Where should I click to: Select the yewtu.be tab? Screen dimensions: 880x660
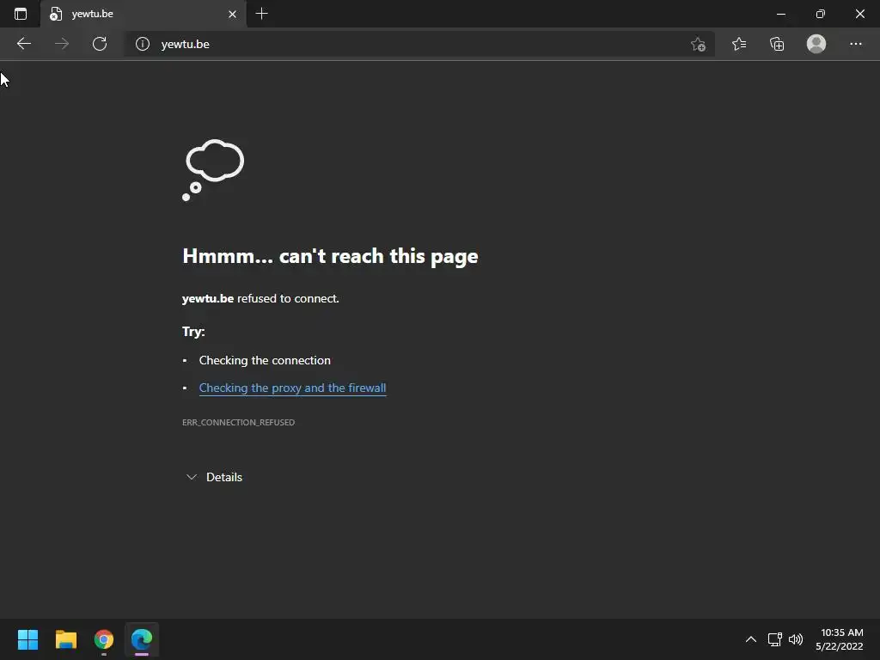144,14
